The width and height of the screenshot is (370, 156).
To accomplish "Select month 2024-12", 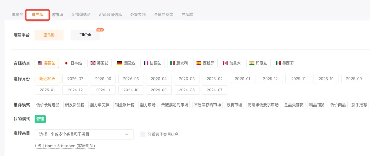I will pos(75,90).
